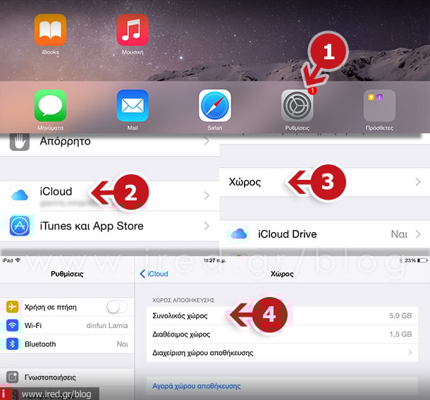
Task: Tap the Wi-Fi settings icon
Action: [x=13, y=325]
